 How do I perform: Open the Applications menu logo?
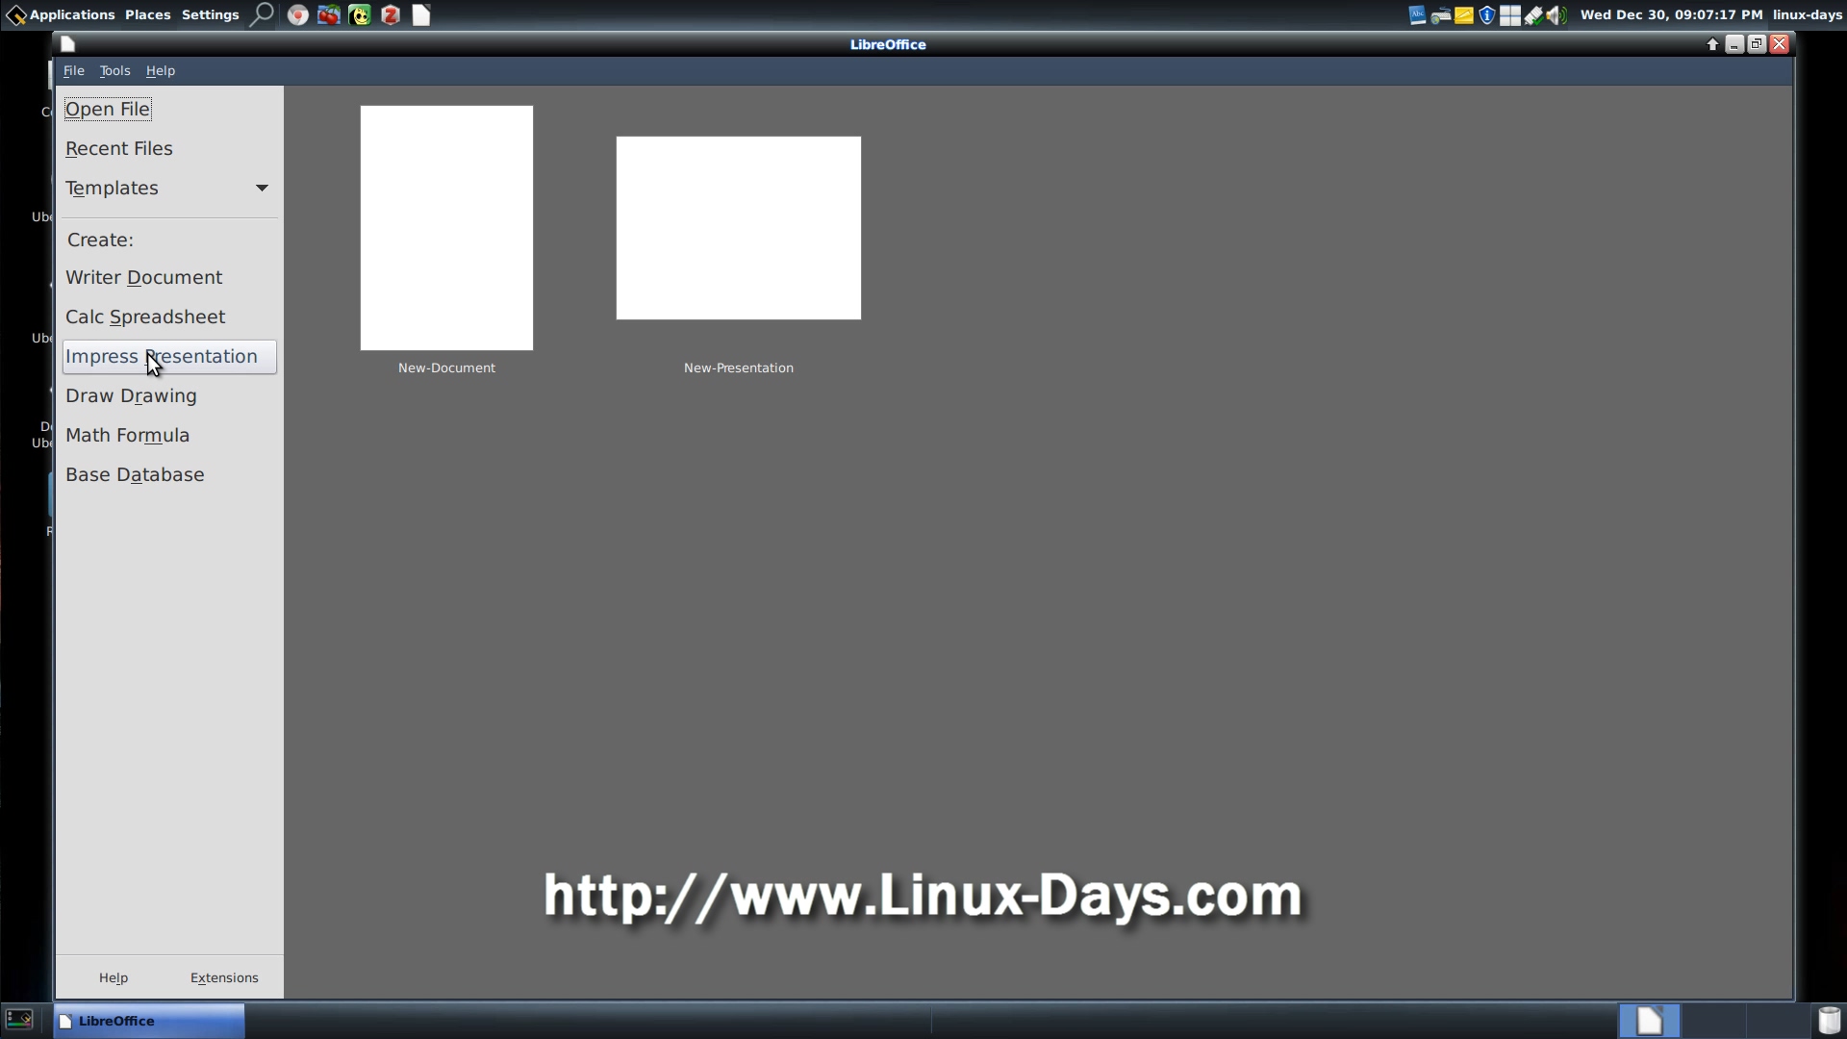(x=15, y=14)
